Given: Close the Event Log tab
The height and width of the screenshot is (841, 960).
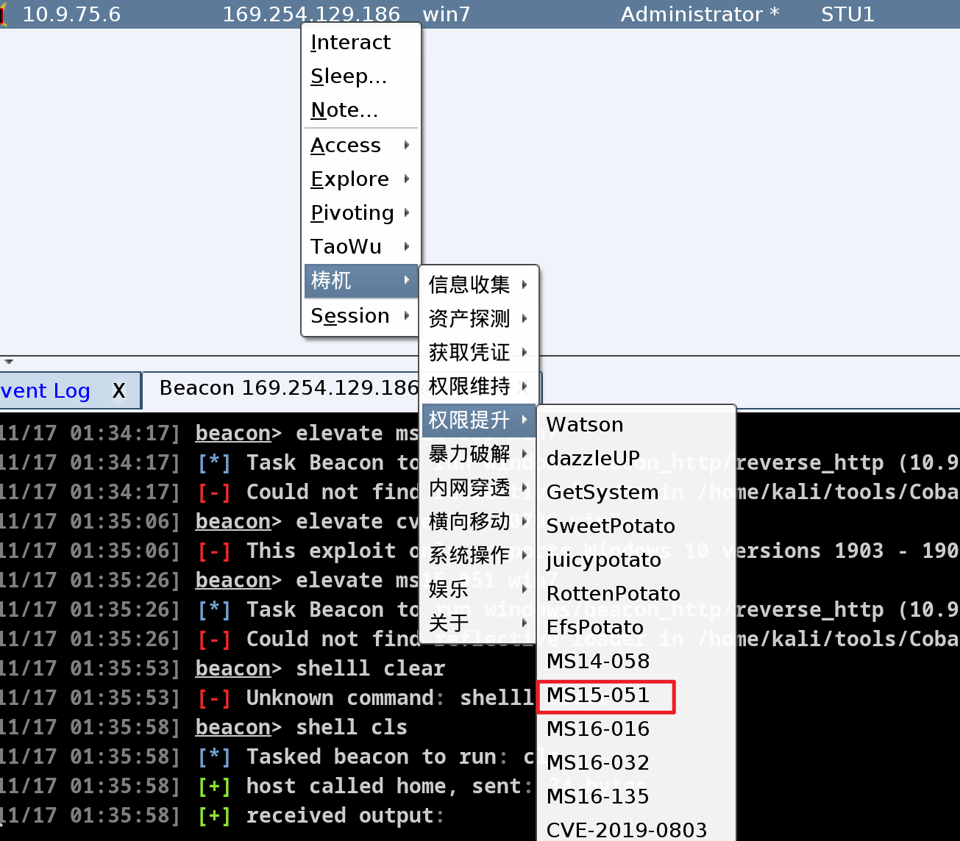Looking at the screenshot, I should [x=118, y=391].
